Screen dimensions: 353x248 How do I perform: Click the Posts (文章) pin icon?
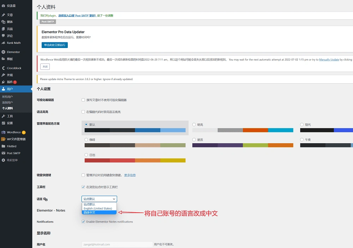tap(4, 15)
